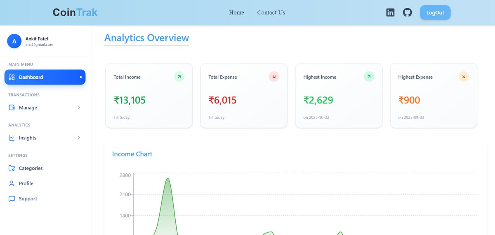Screen dimensions: 495x235
Task: Open the Contact Us link
Action: (x=271, y=12)
